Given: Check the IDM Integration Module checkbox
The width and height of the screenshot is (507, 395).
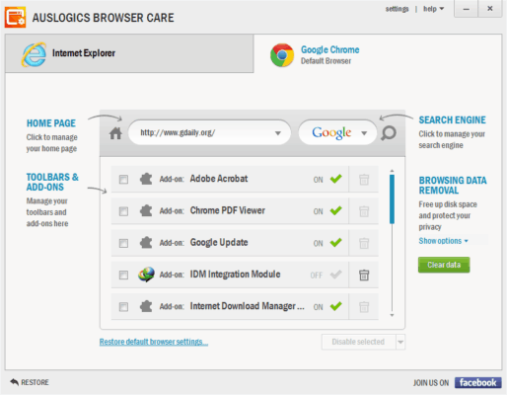Looking at the screenshot, I should pos(123,275).
